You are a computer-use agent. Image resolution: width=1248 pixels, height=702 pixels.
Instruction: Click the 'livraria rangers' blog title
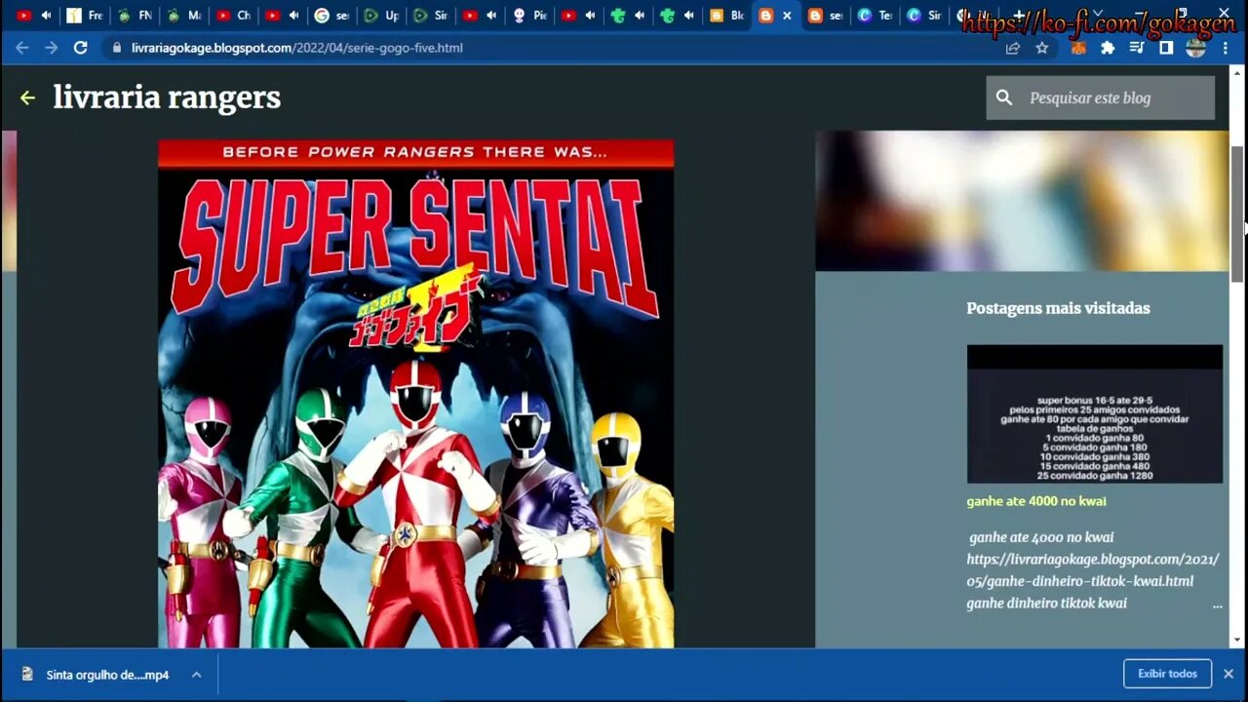coord(167,97)
